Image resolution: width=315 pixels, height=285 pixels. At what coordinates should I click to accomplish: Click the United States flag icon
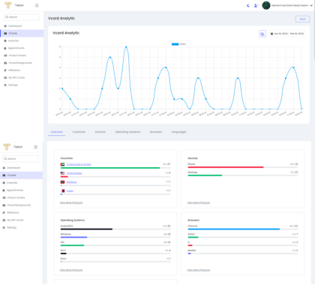tap(62, 173)
